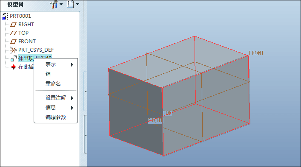Choose 编辑参数 from context menu

tap(56, 117)
